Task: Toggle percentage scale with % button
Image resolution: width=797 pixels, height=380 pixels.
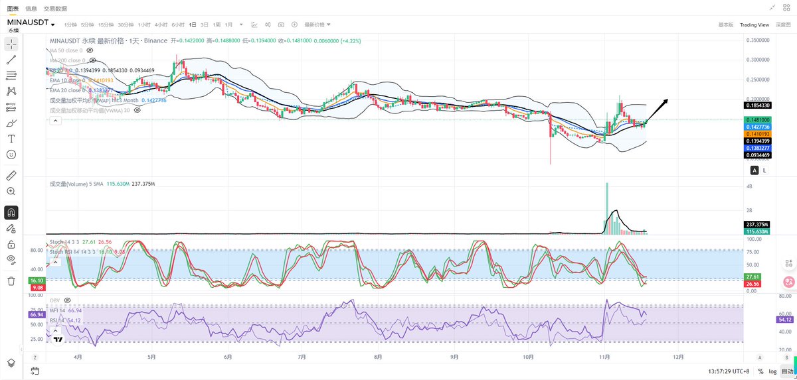Action: pos(760,371)
